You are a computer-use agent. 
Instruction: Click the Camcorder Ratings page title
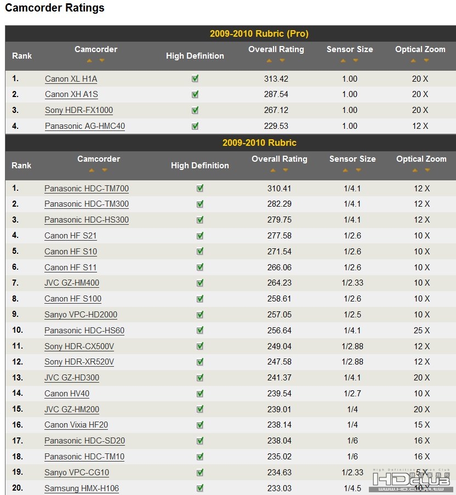[x=55, y=8]
